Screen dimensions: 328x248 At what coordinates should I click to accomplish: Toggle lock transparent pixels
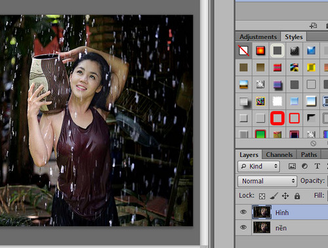click(x=262, y=196)
